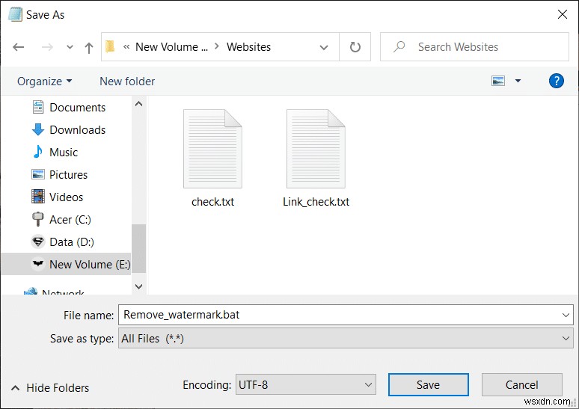Click the New Volume Batman icon
The height and width of the screenshot is (409, 579).
(38, 264)
